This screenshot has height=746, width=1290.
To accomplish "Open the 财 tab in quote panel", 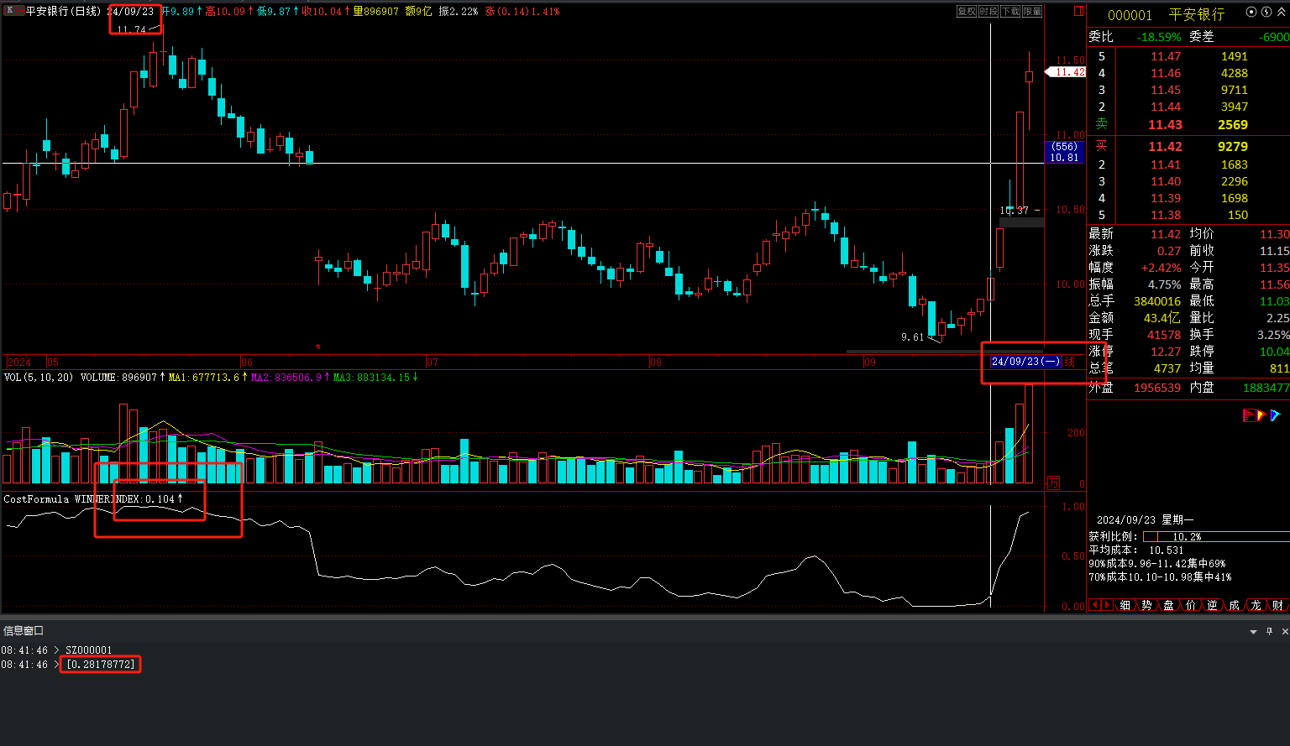I will click(x=1278, y=605).
